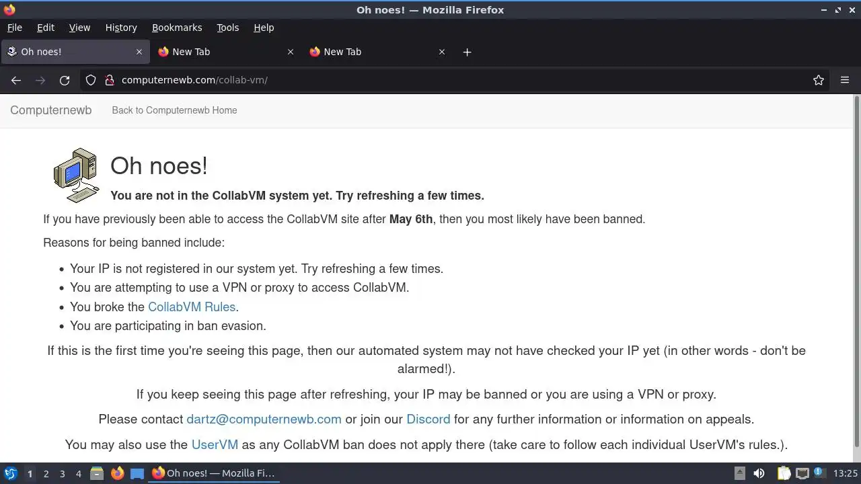Viewport: 861px width, 484px height.
Task: Open the network status tray icon
Action: click(802, 473)
